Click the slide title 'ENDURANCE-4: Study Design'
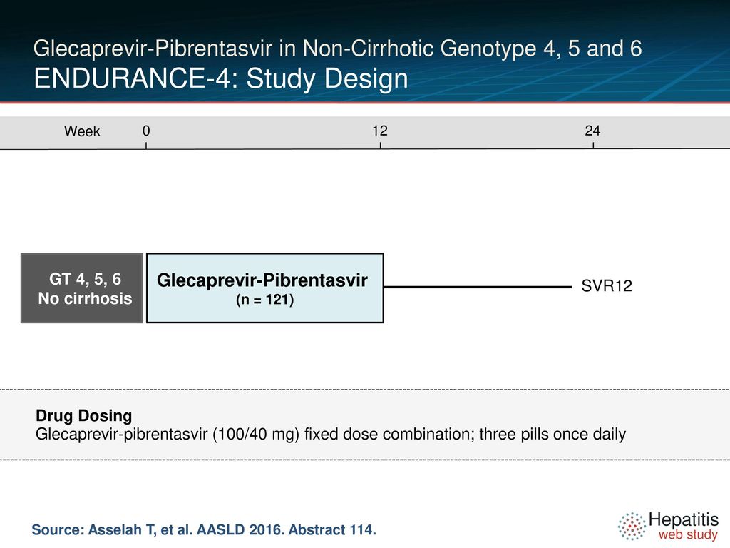The height and width of the screenshot is (548, 730). point(221,78)
